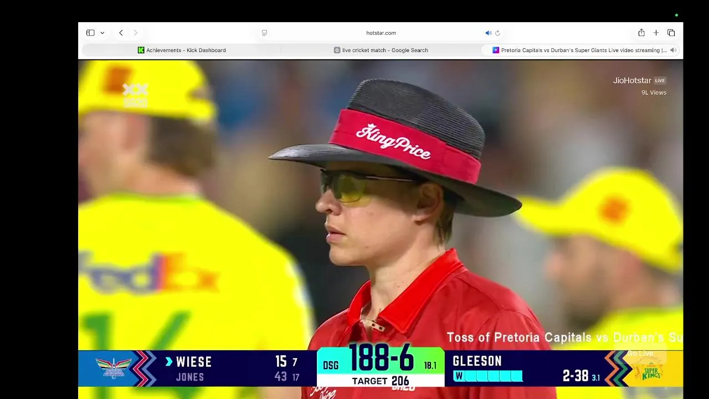This screenshot has width=709, height=399.
Task: Mute the Pretoria Capitals tab speaker
Action: 673,50
